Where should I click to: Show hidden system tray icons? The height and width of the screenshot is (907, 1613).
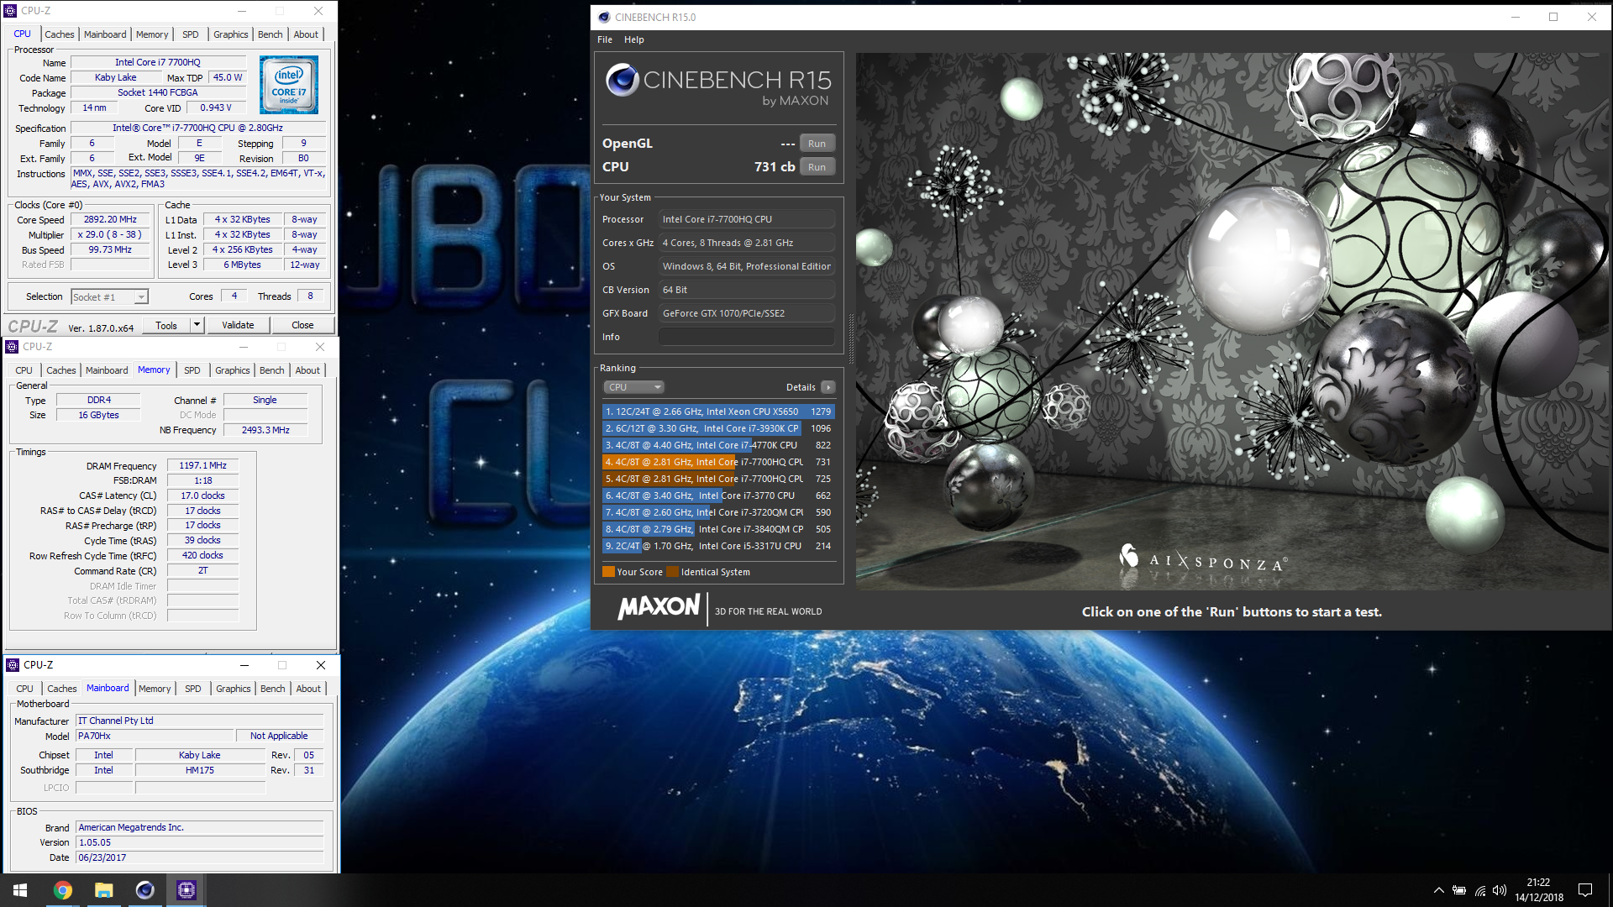pos(1438,890)
